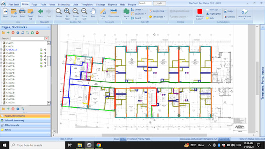The image size is (265, 149).
Task: Click the pages list scroll down arrow
Action: point(49,103)
